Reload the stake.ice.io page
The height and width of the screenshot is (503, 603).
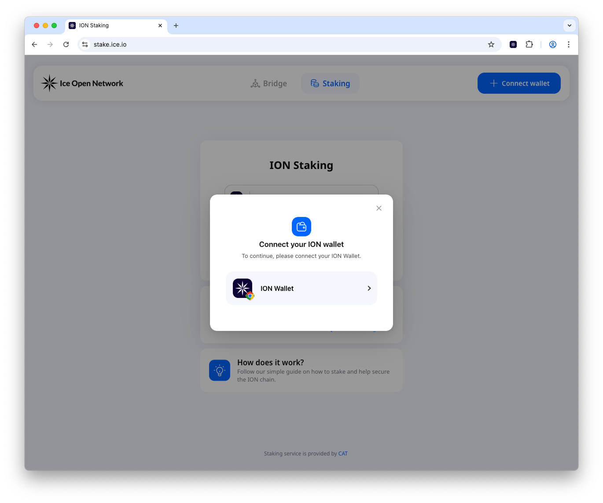pyautogui.click(x=66, y=44)
